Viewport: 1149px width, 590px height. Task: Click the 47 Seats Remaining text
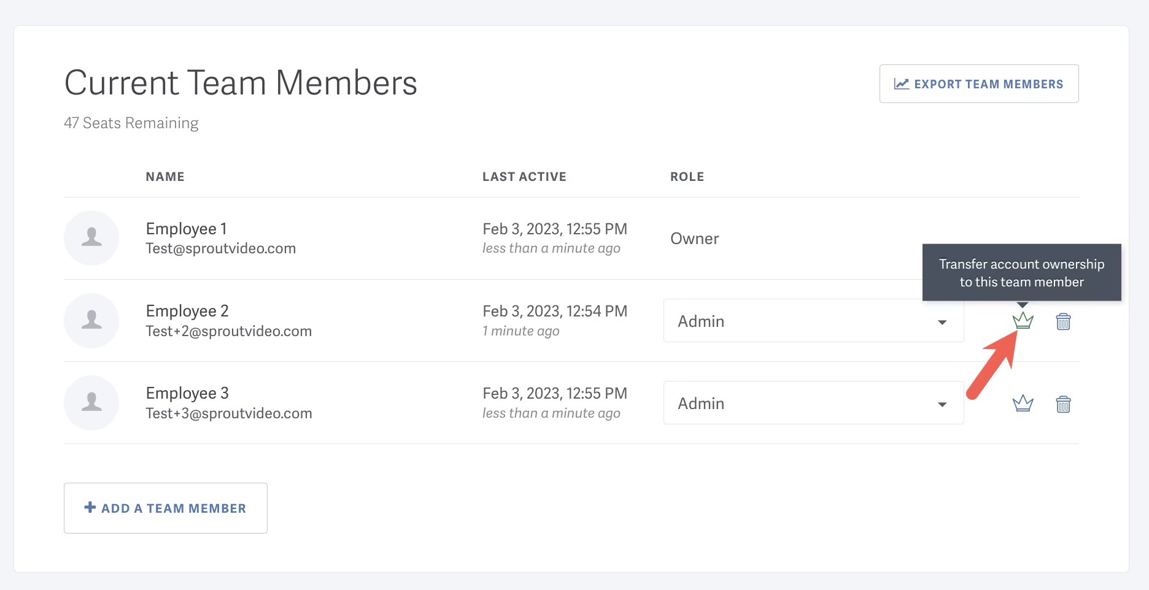click(131, 123)
